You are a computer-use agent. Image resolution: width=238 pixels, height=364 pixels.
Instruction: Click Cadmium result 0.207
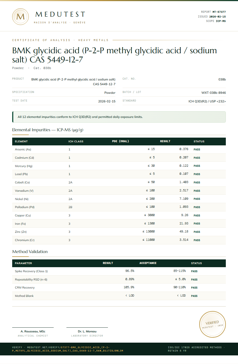(184, 158)
